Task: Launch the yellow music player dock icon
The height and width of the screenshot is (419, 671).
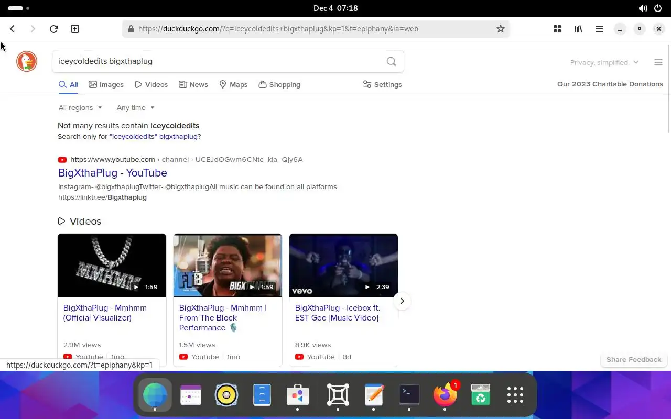Action: pyautogui.click(x=226, y=395)
